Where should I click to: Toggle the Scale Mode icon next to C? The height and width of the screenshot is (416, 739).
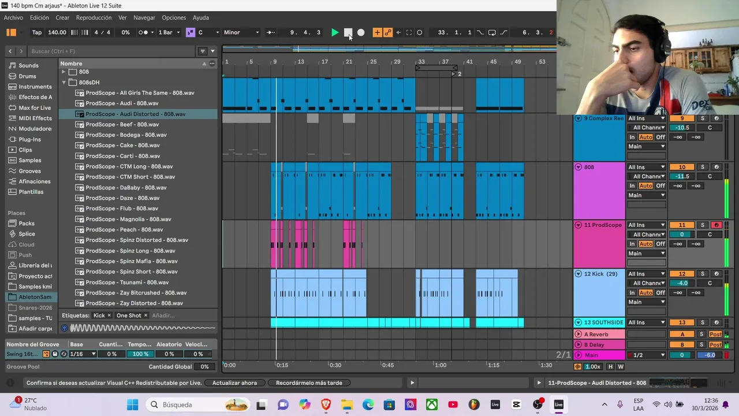pyautogui.click(x=190, y=32)
